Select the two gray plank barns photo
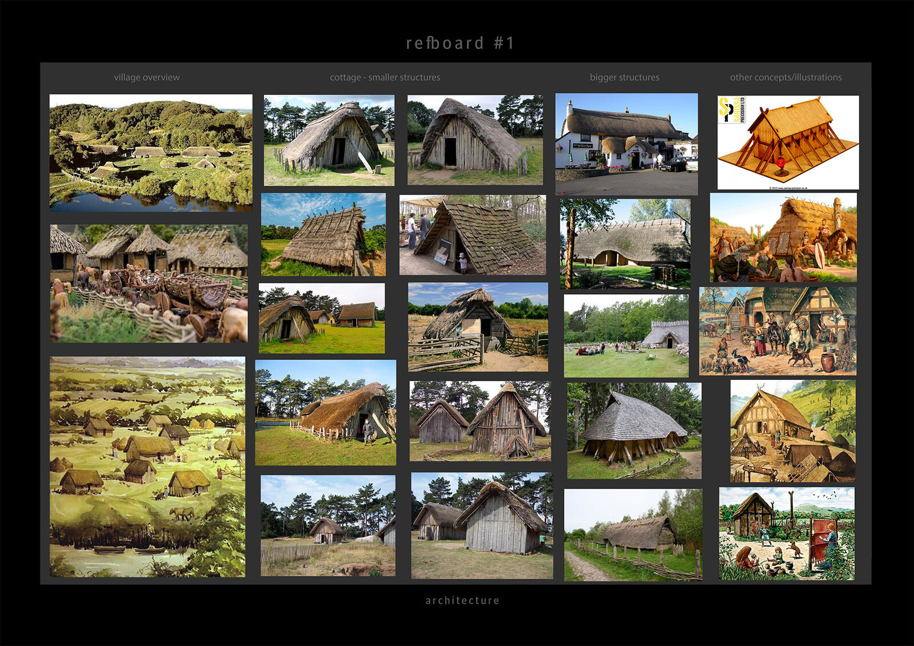Screen dimensions: 914x646 [482, 525]
